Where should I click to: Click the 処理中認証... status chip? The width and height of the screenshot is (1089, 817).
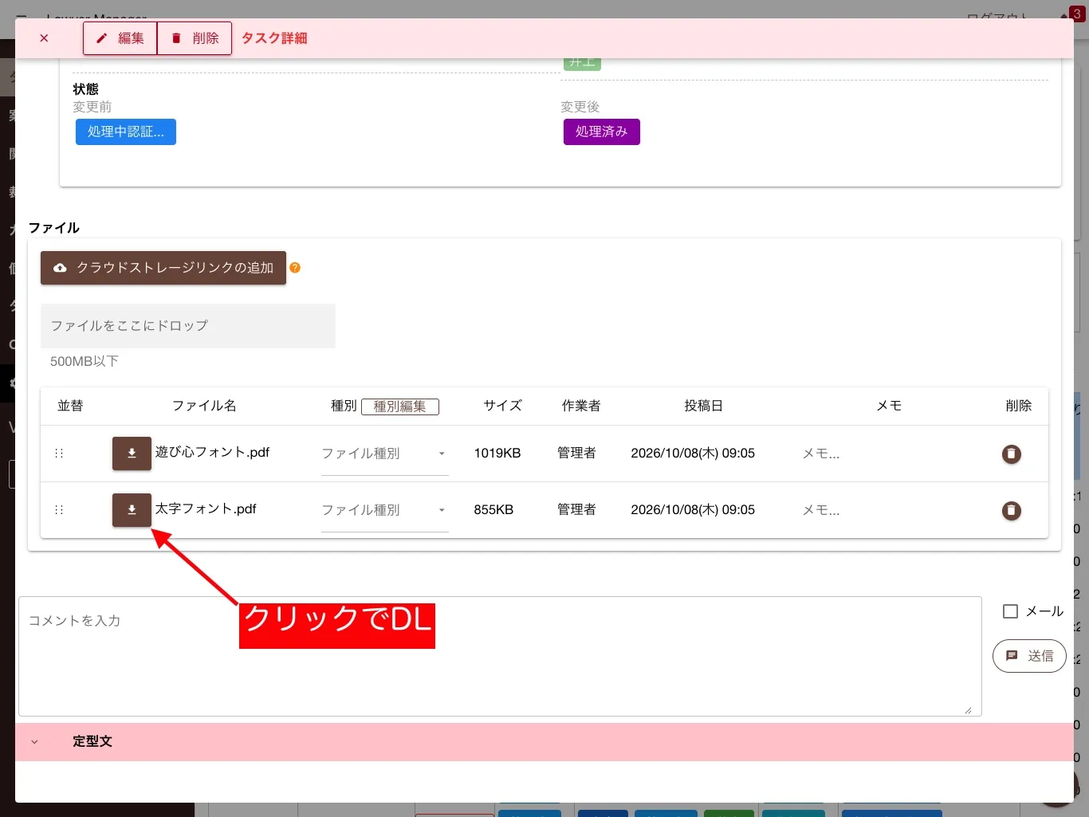(x=126, y=132)
